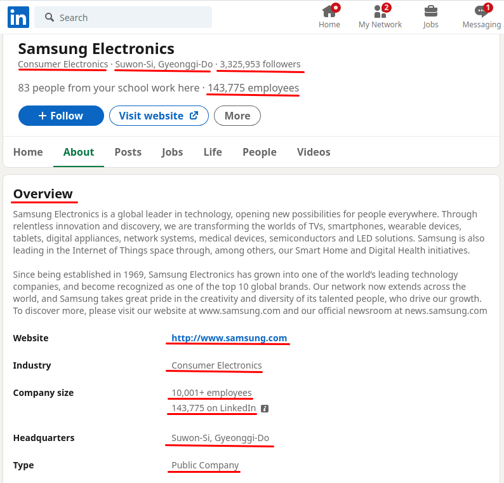Click the Visit website button
This screenshot has height=483, width=504.
(159, 116)
